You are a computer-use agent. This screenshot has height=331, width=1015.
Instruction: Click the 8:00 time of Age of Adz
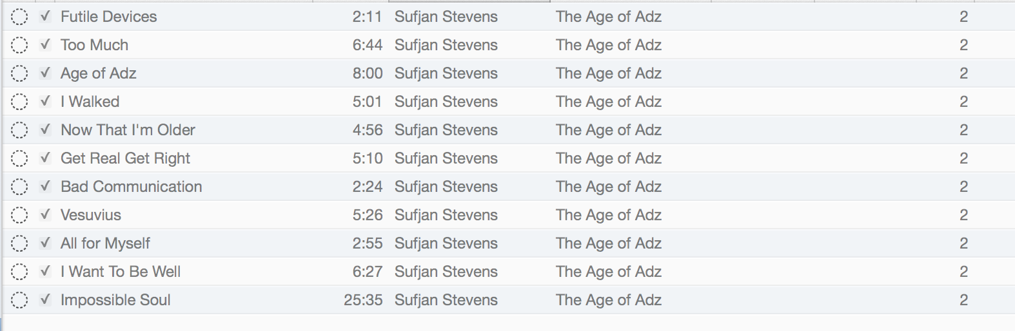(368, 73)
